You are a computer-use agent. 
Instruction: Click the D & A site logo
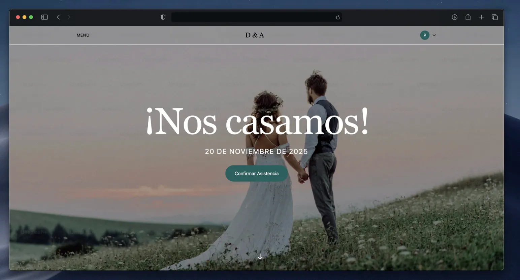pyautogui.click(x=254, y=35)
